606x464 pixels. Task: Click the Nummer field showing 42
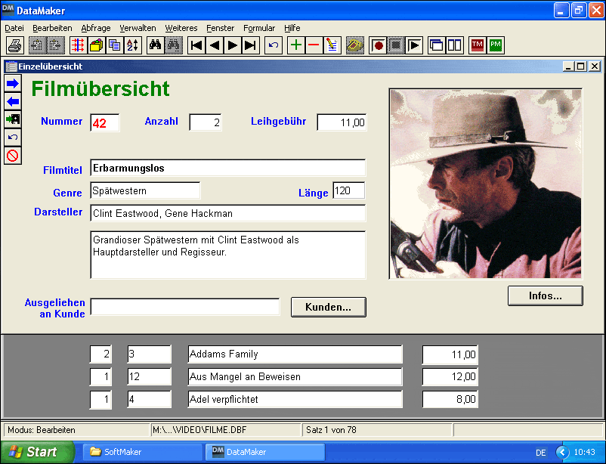[x=105, y=123]
